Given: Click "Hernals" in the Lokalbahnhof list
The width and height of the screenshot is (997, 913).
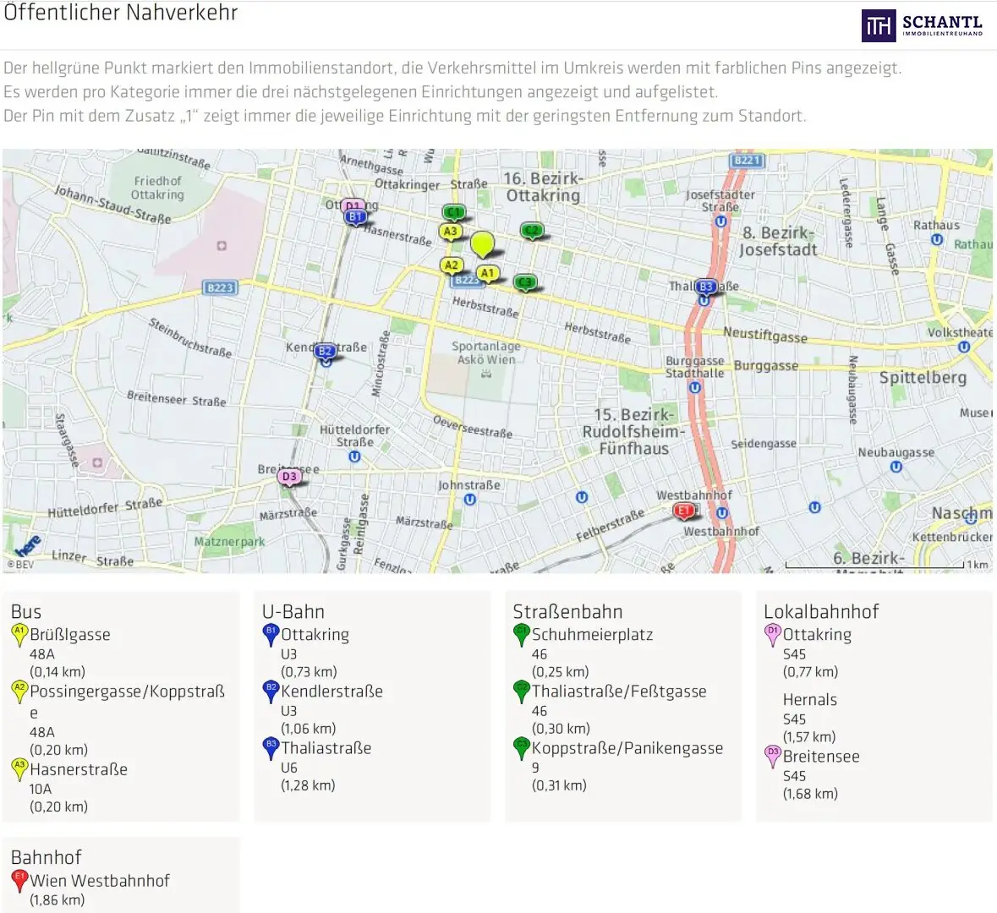Looking at the screenshot, I should click(810, 699).
